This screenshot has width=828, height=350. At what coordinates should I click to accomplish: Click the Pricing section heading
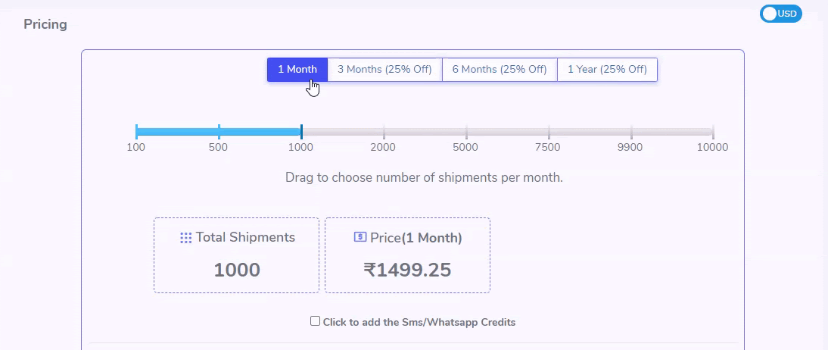coord(45,24)
